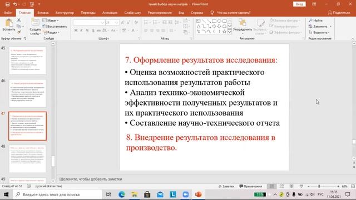Screen dimensions: 356x200
Task: Toggle italic К formatting
Action: tap(82, 31)
